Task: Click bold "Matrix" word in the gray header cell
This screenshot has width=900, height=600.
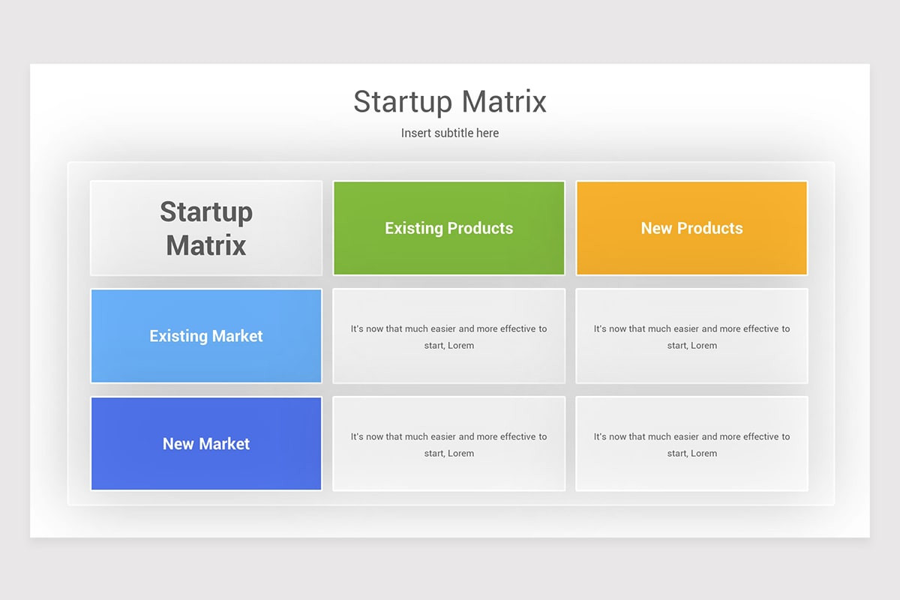Action: tap(206, 244)
